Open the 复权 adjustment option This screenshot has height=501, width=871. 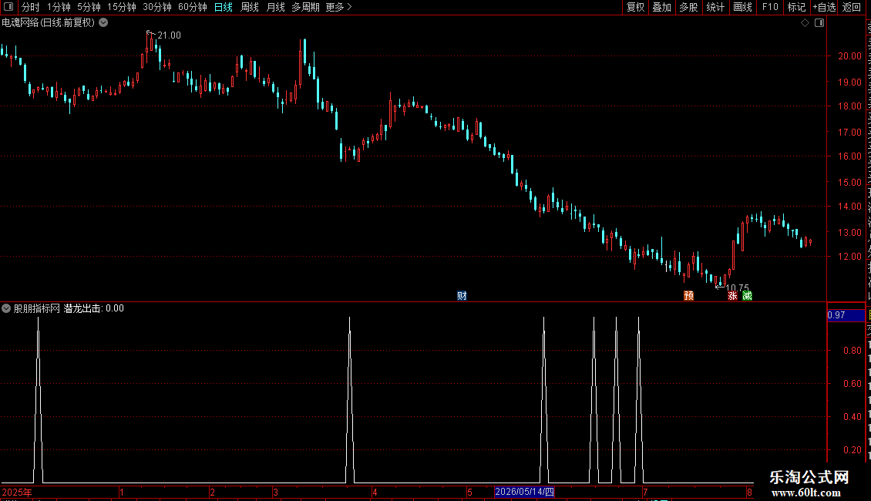pos(635,7)
